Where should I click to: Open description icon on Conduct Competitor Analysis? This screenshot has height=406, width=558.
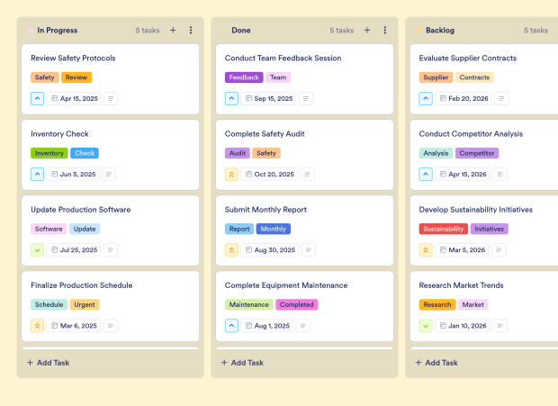[x=500, y=175]
